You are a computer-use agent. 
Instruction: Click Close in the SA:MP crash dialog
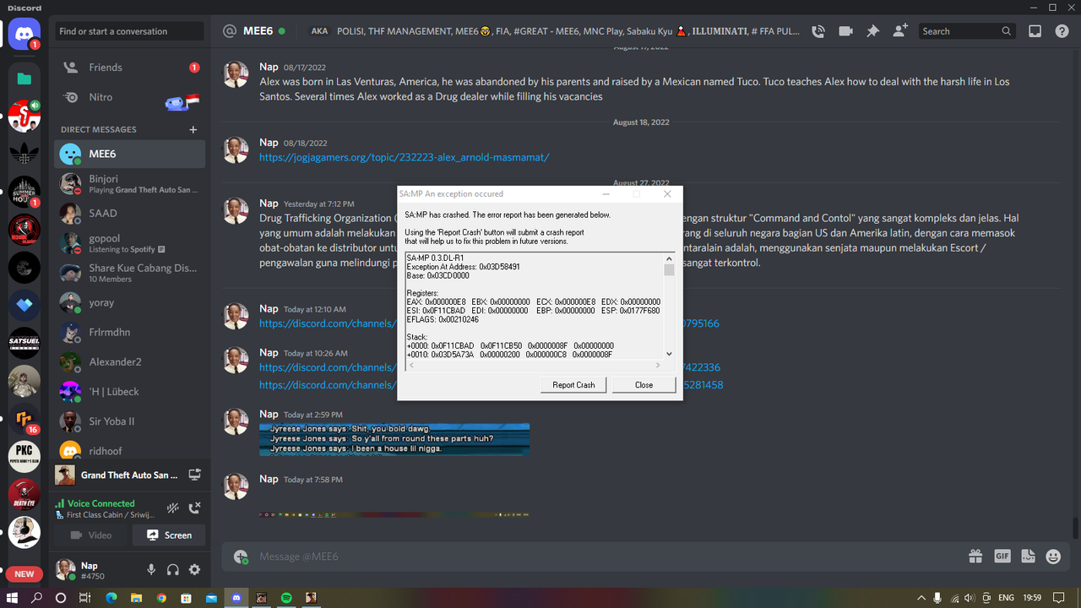pyautogui.click(x=644, y=384)
